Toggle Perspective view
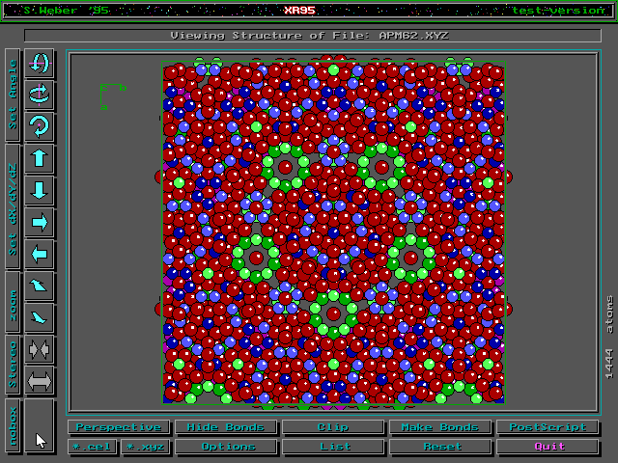The height and width of the screenshot is (463, 618). 119,427
